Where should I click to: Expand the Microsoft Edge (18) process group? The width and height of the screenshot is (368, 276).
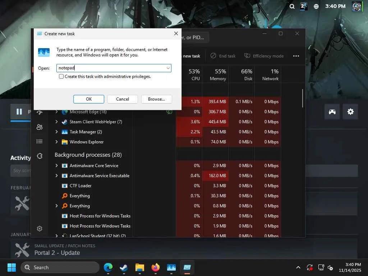click(x=56, y=112)
